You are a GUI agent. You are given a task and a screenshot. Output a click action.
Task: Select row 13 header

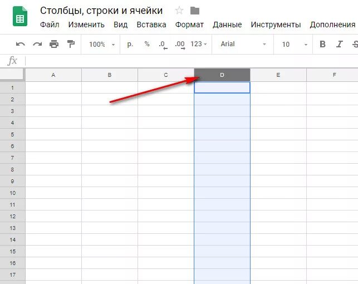click(x=12, y=228)
